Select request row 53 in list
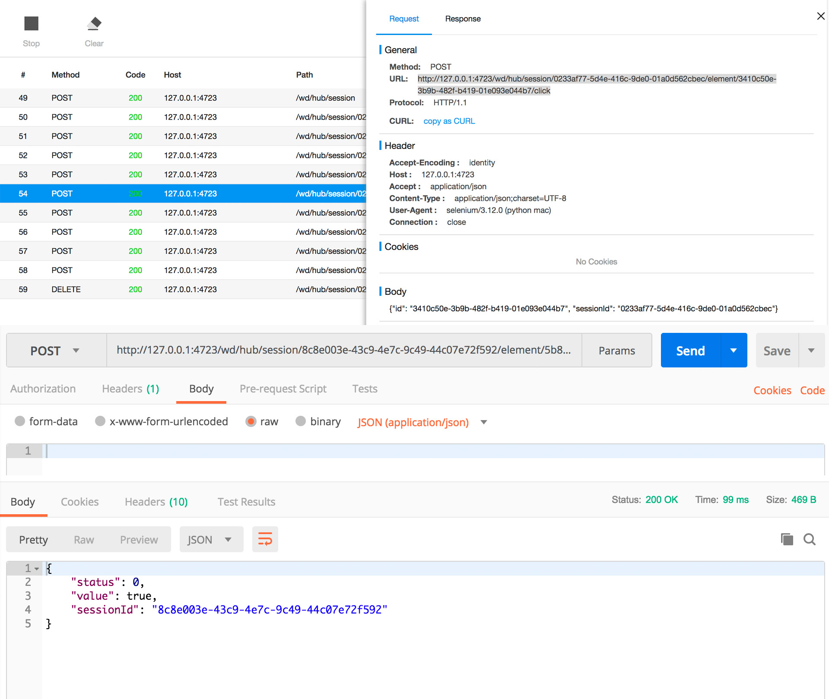Image resolution: width=829 pixels, height=699 pixels. coord(183,174)
